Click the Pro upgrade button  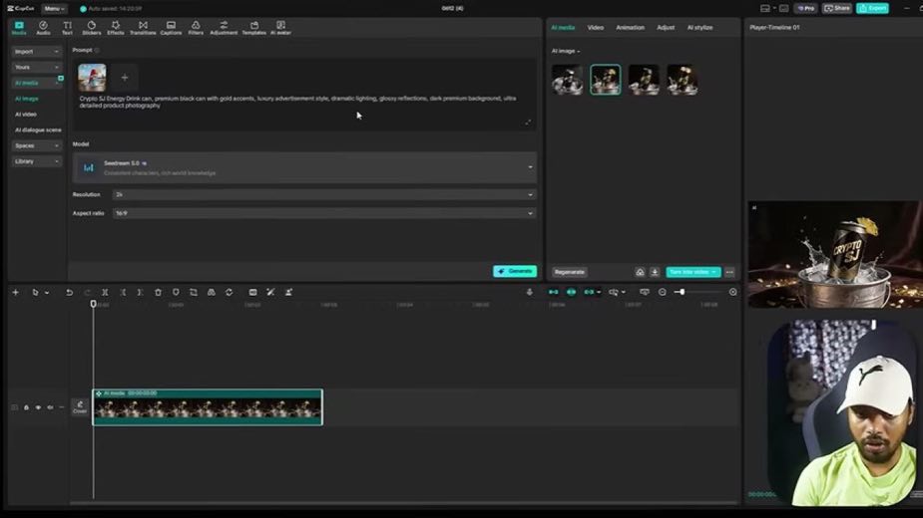point(806,8)
